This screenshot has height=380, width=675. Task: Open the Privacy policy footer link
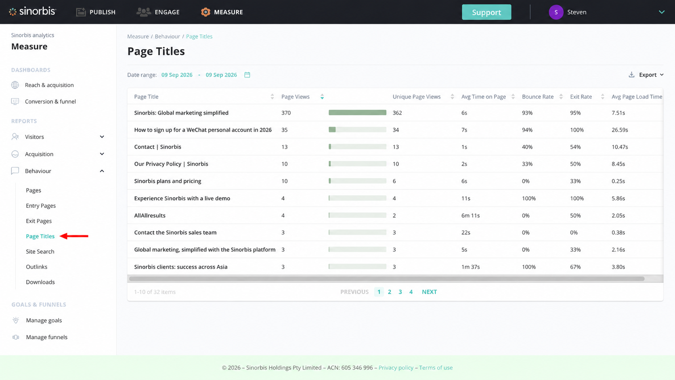tap(396, 367)
